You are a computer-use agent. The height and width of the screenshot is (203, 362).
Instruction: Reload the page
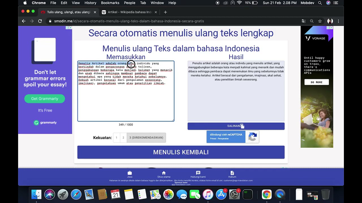point(40,21)
